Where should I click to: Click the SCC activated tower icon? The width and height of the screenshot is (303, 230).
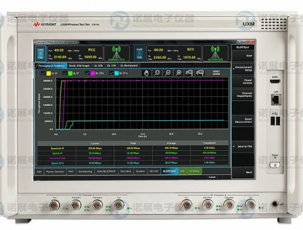click(215, 53)
